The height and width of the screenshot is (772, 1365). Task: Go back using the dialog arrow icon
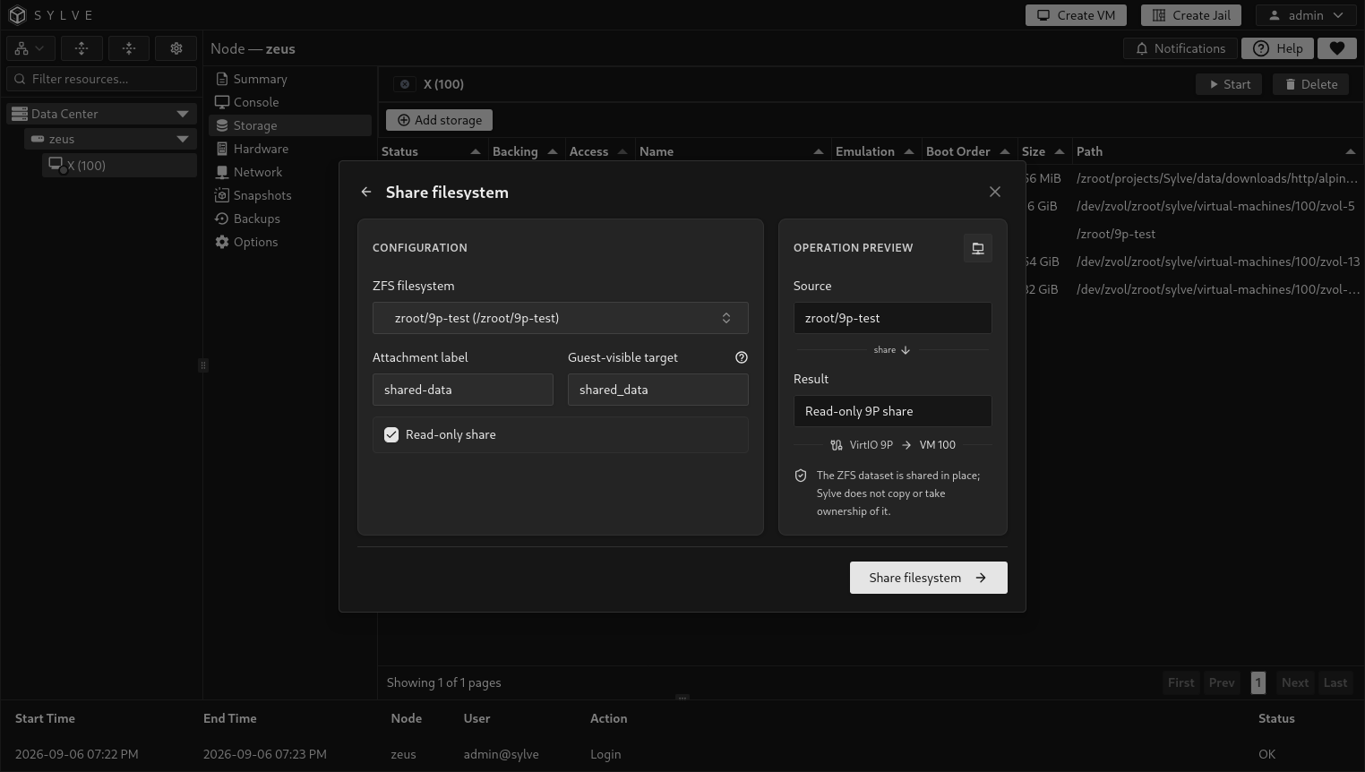coord(366,192)
